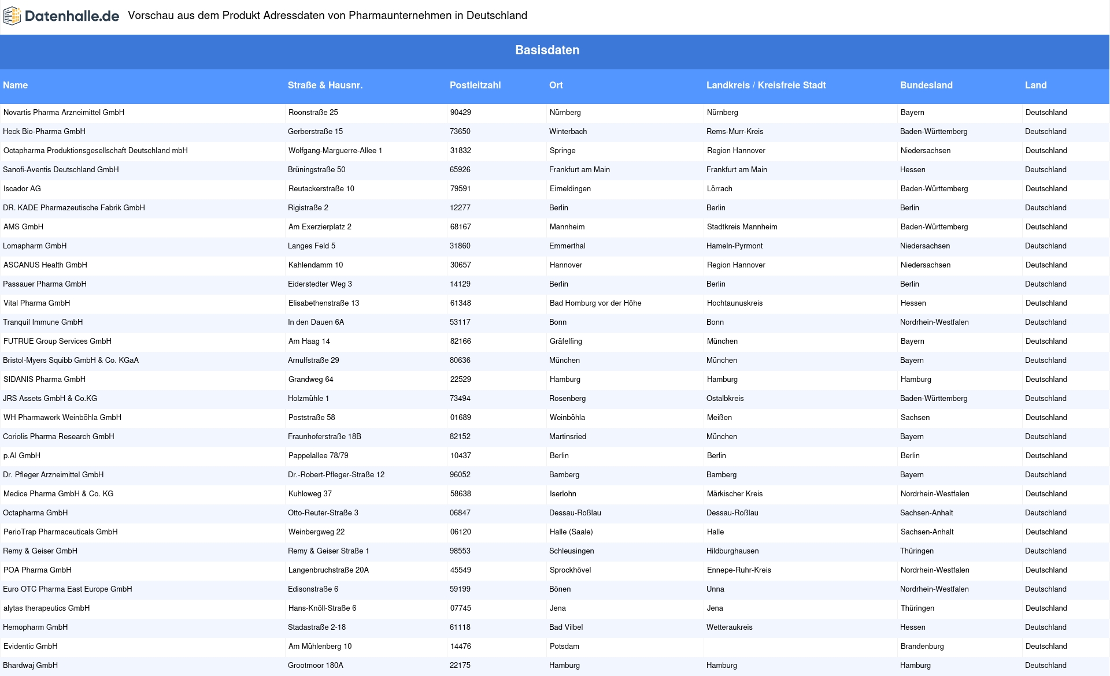Select DR. KADE Pharmazeutische Fabrik GmbH
This screenshot has height=676, width=1110.
[74, 208]
